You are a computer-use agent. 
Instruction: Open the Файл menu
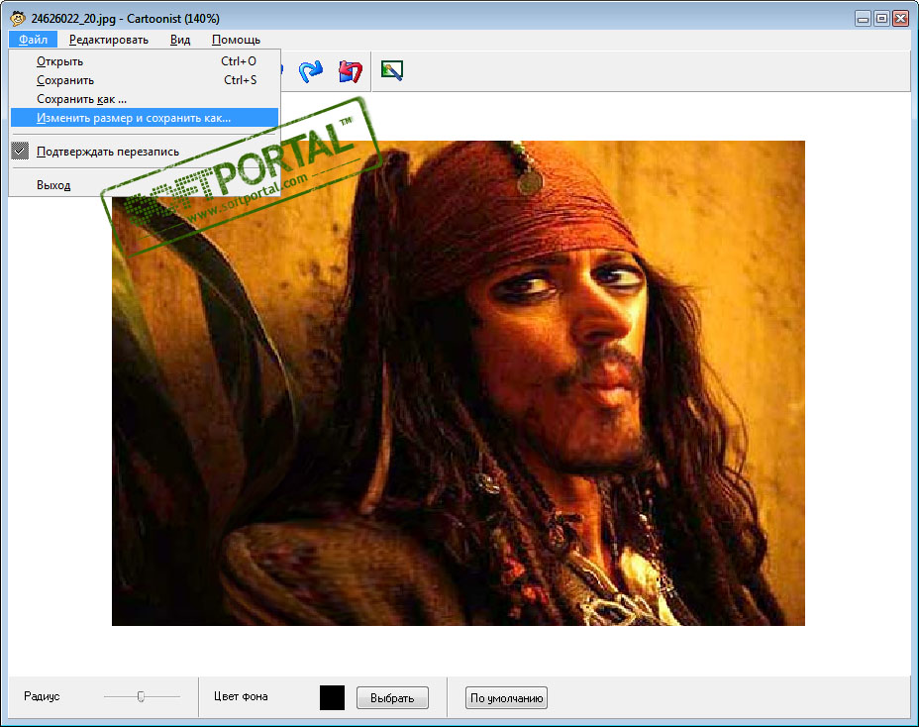[33, 40]
